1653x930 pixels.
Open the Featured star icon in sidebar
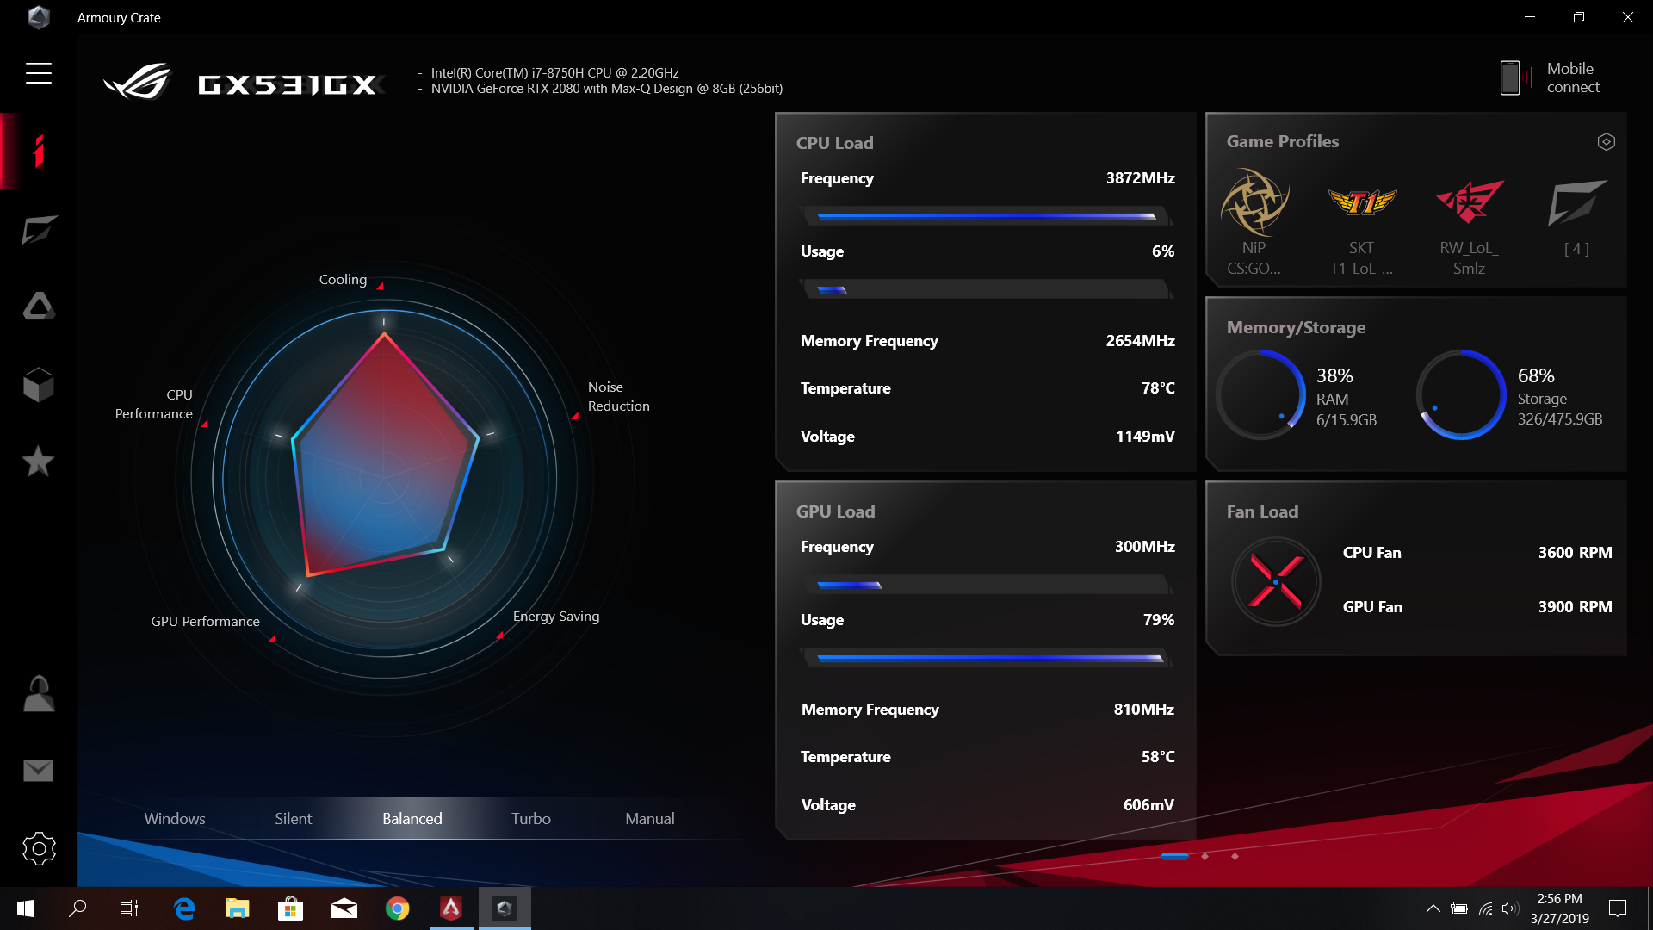39,462
